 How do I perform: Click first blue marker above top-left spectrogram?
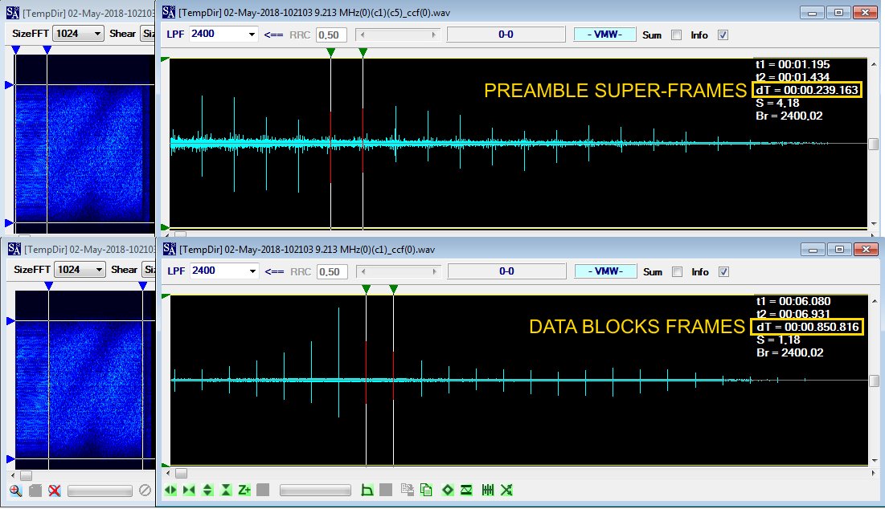click(x=16, y=50)
